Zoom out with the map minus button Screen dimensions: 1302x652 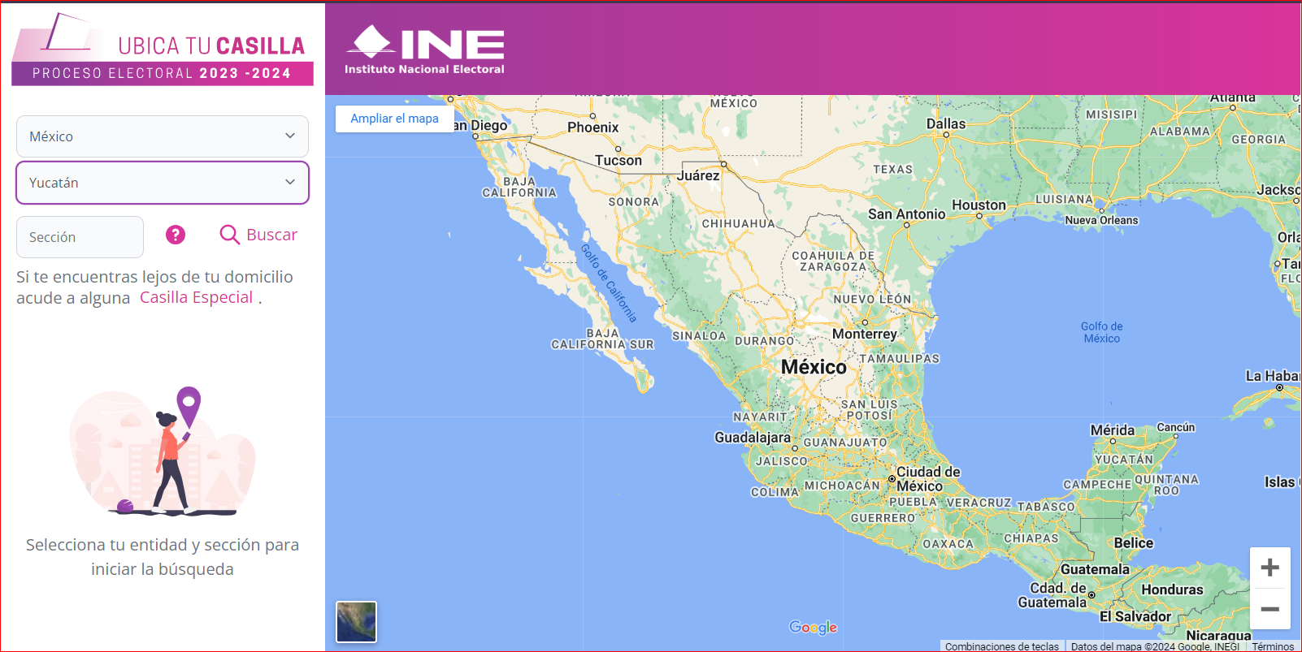(1269, 609)
